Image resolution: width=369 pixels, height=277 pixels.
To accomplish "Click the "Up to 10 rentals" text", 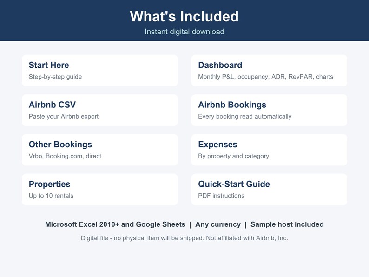I will click(x=51, y=196).
